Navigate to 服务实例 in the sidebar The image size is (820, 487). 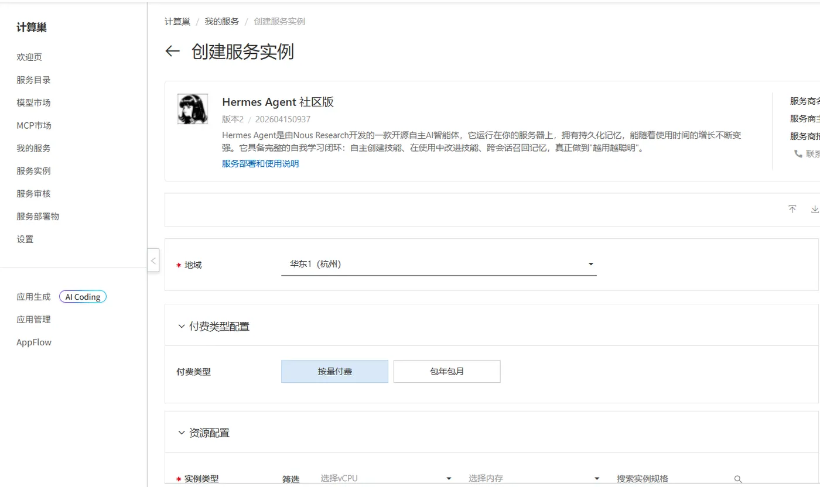coord(33,172)
